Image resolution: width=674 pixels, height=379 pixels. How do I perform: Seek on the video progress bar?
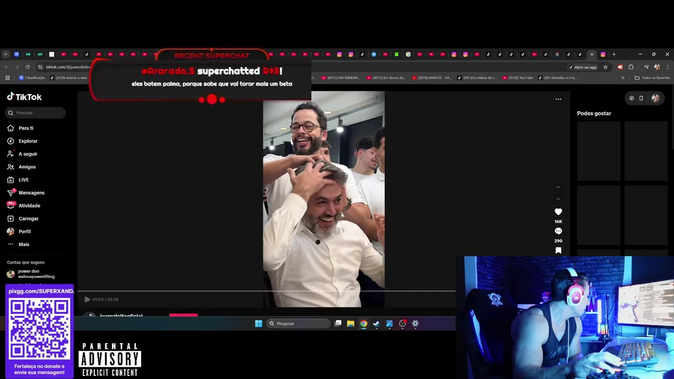pos(266,291)
